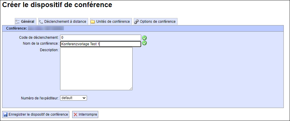The image size is (290, 121).
Task: Open the Déclenchement à distance tab
Action: point(63,22)
